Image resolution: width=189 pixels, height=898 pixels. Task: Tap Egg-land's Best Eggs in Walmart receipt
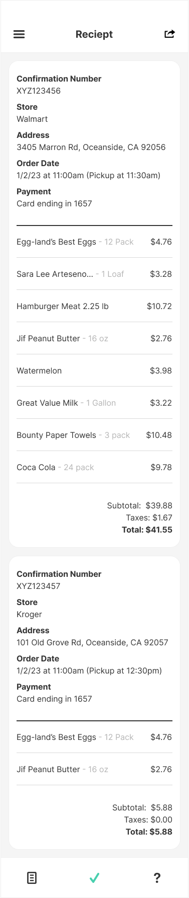pyautogui.click(x=94, y=242)
